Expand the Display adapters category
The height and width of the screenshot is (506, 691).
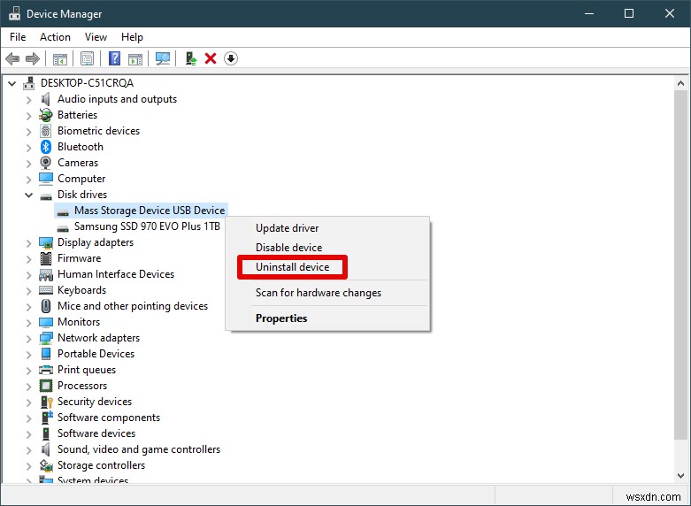pos(28,243)
